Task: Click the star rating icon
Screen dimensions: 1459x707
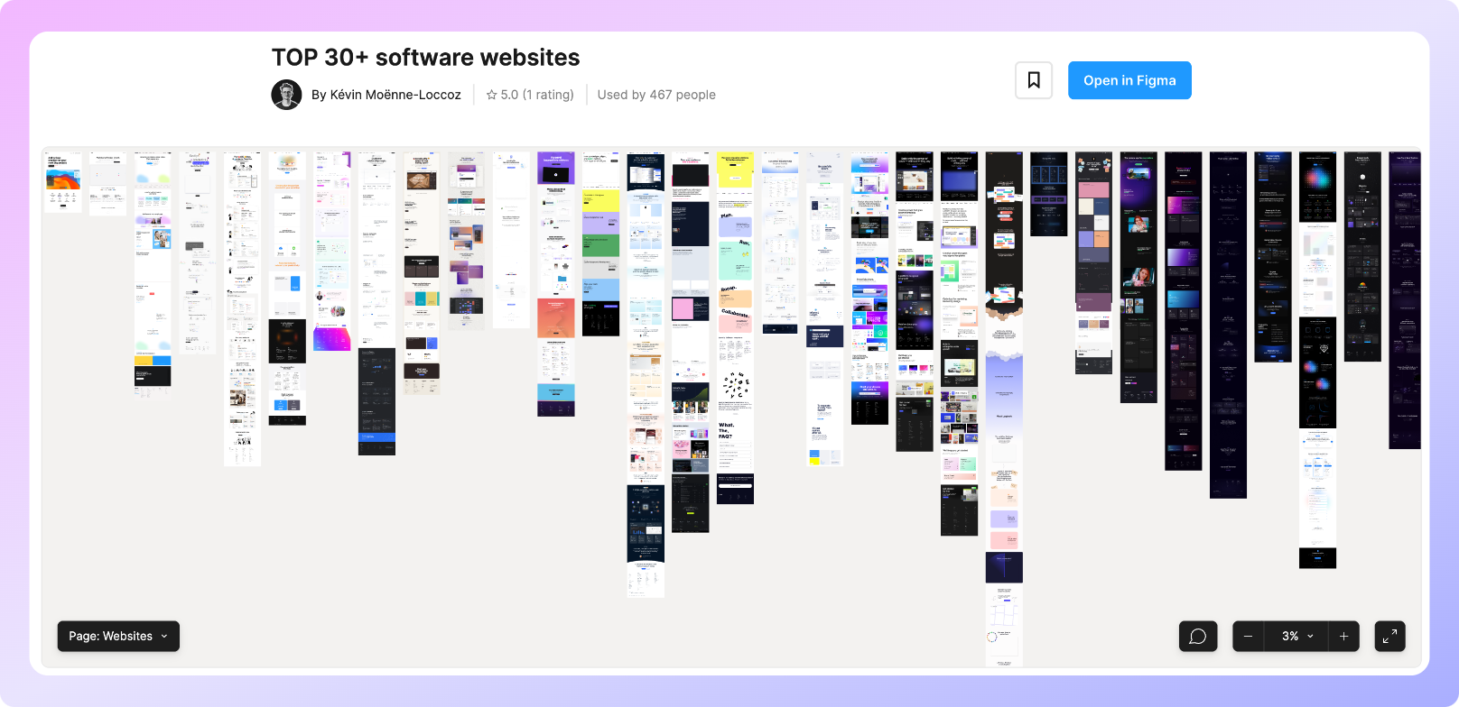Action: (491, 95)
